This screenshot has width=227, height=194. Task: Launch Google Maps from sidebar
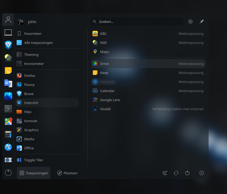click(x=8, y=121)
